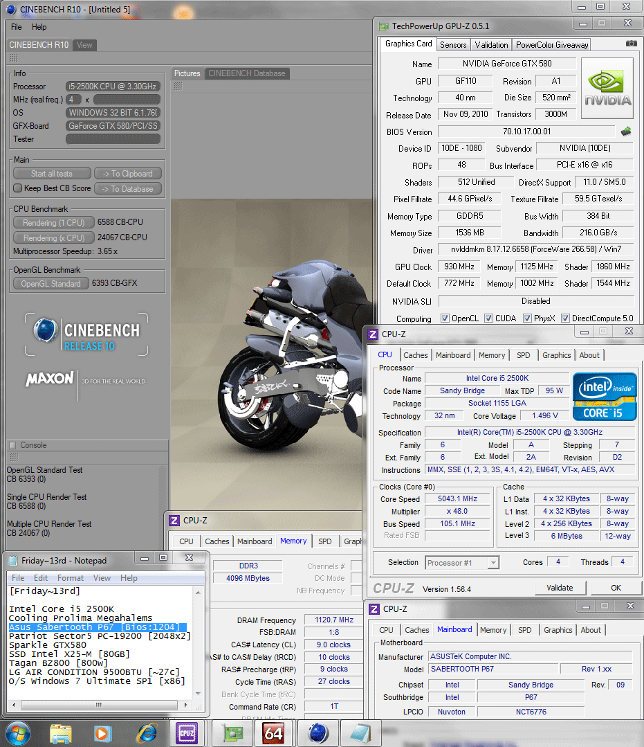Screen dimensions: 644x747
Task: Toggle the CUDA checkbox in GPU-Z
Action: [489, 318]
